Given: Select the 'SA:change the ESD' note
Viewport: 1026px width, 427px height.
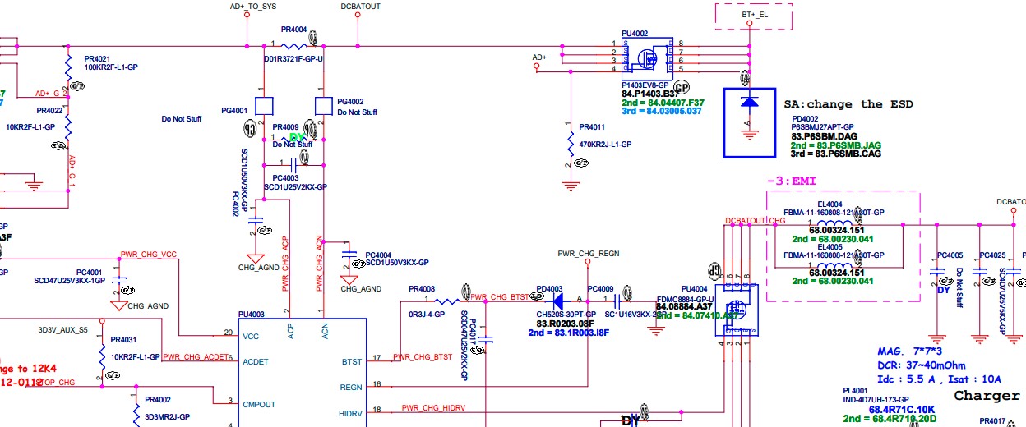Looking at the screenshot, I should point(848,104).
